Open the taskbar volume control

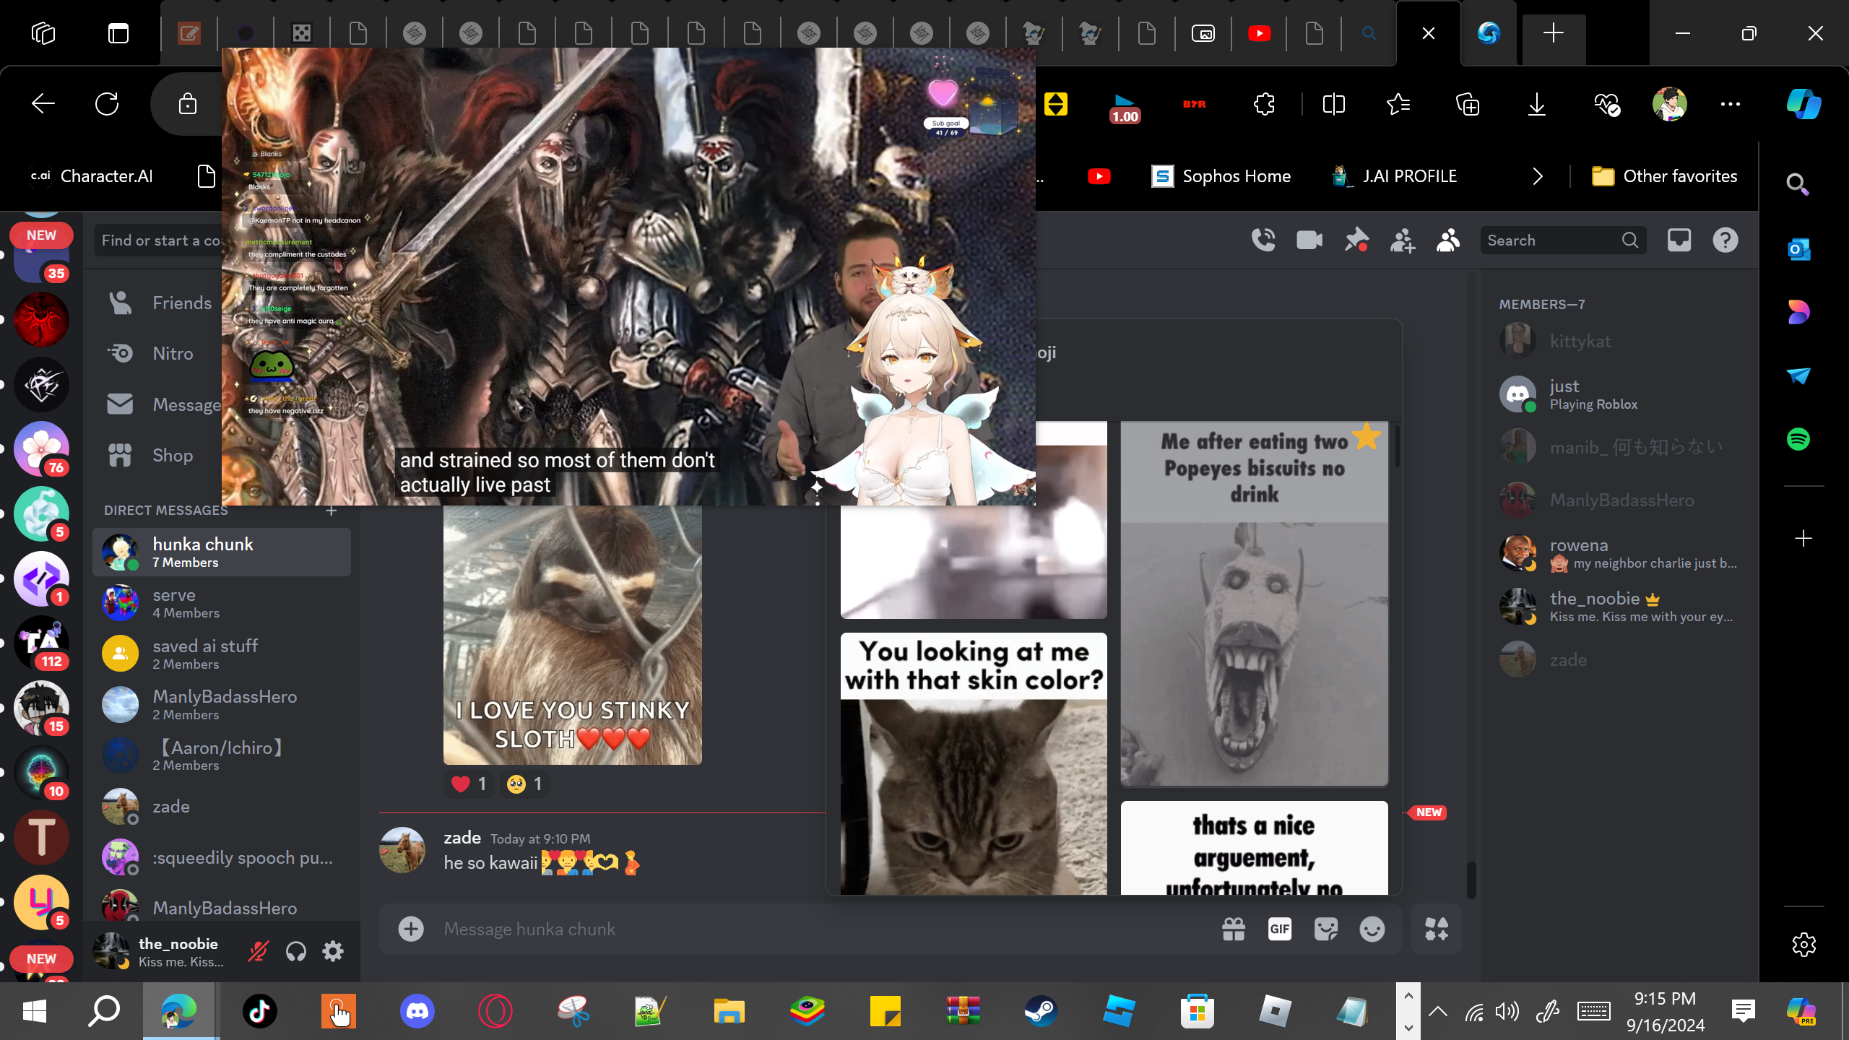click(1507, 1011)
